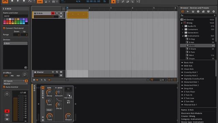Open the FX slot in E-Kick device
This screenshot has height=123, width=218.
68,89
